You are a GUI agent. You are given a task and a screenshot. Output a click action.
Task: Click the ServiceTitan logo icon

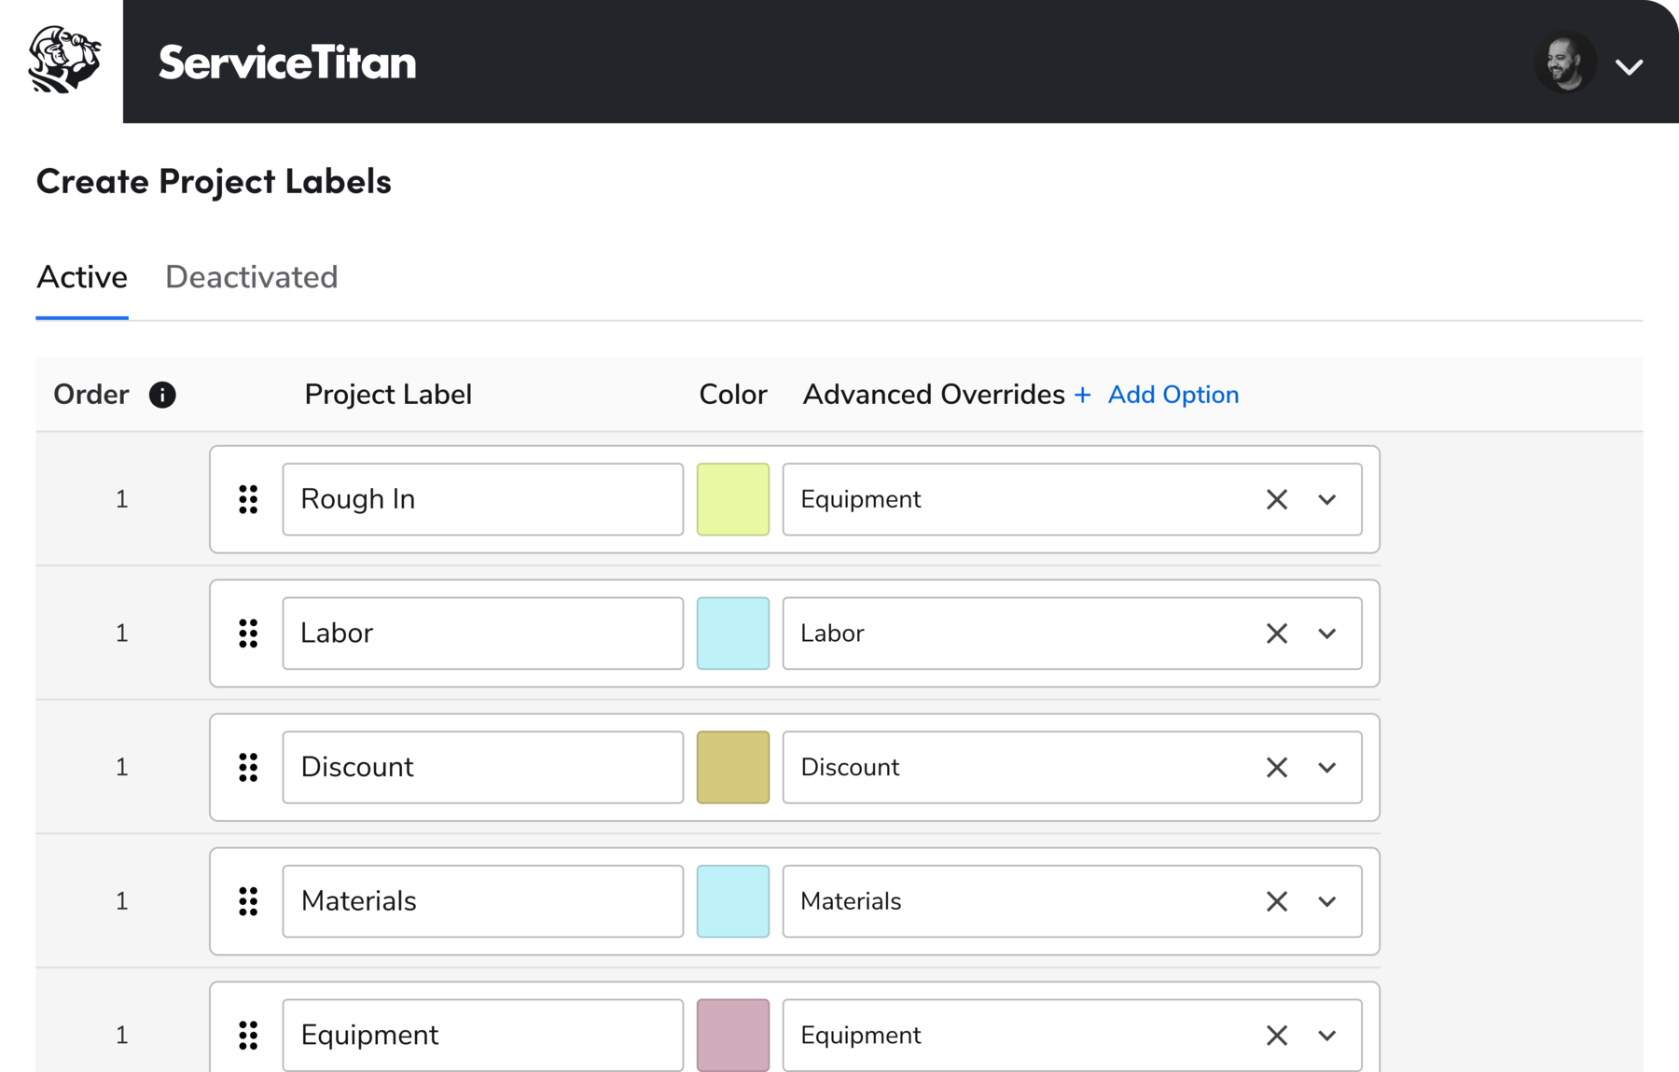pyautogui.click(x=62, y=61)
